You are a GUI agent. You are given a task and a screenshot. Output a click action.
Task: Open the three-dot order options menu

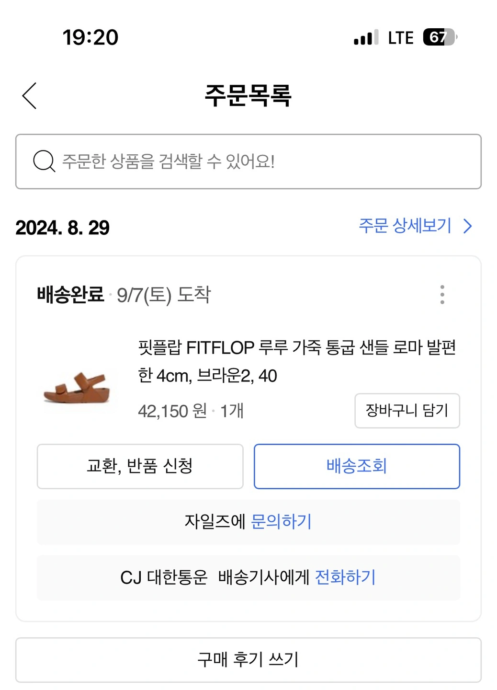(442, 295)
